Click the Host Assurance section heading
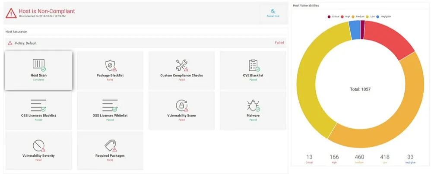 coord(16,32)
